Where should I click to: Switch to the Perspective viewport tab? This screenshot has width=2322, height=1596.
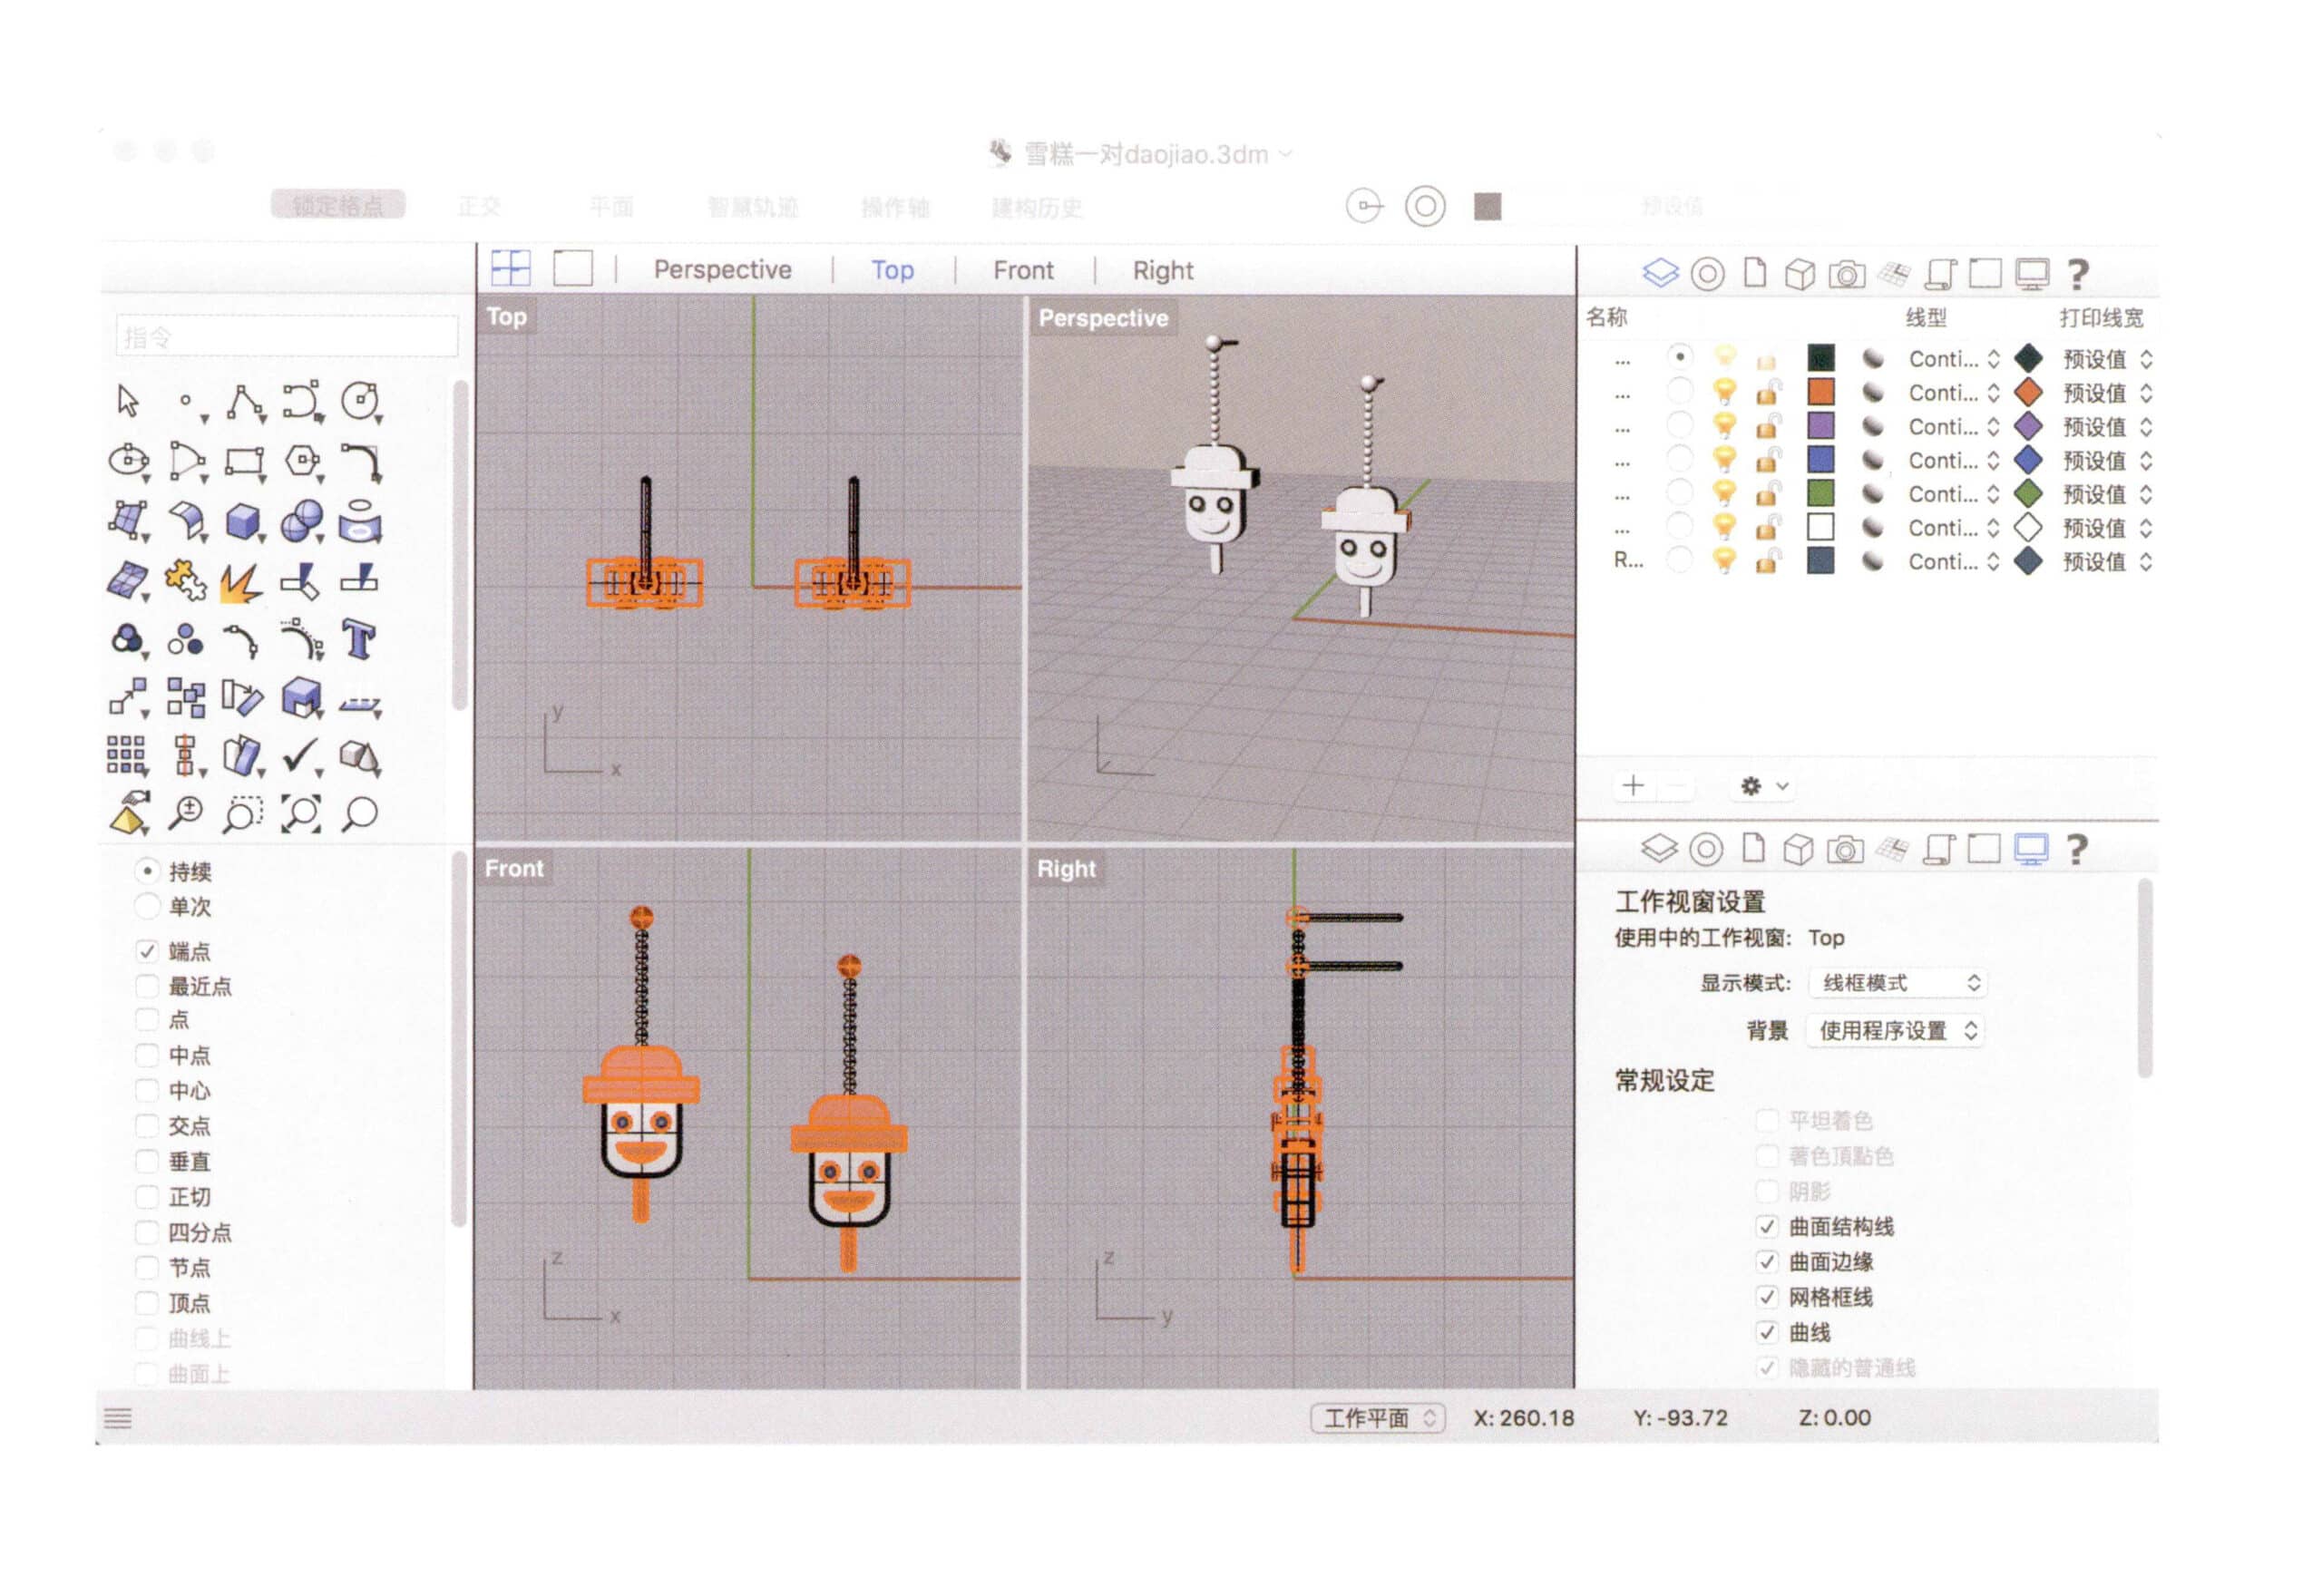[x=722, y=270]
